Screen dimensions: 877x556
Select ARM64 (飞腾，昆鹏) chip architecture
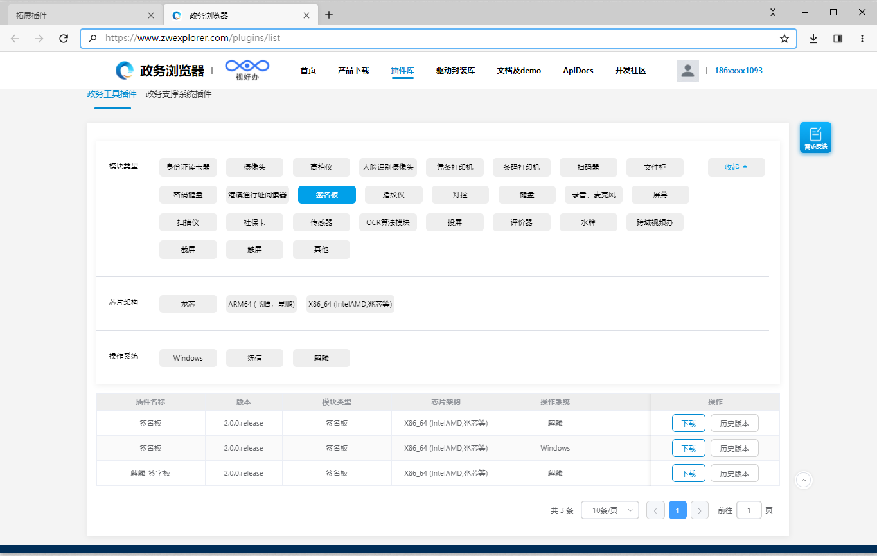(261, 304)
